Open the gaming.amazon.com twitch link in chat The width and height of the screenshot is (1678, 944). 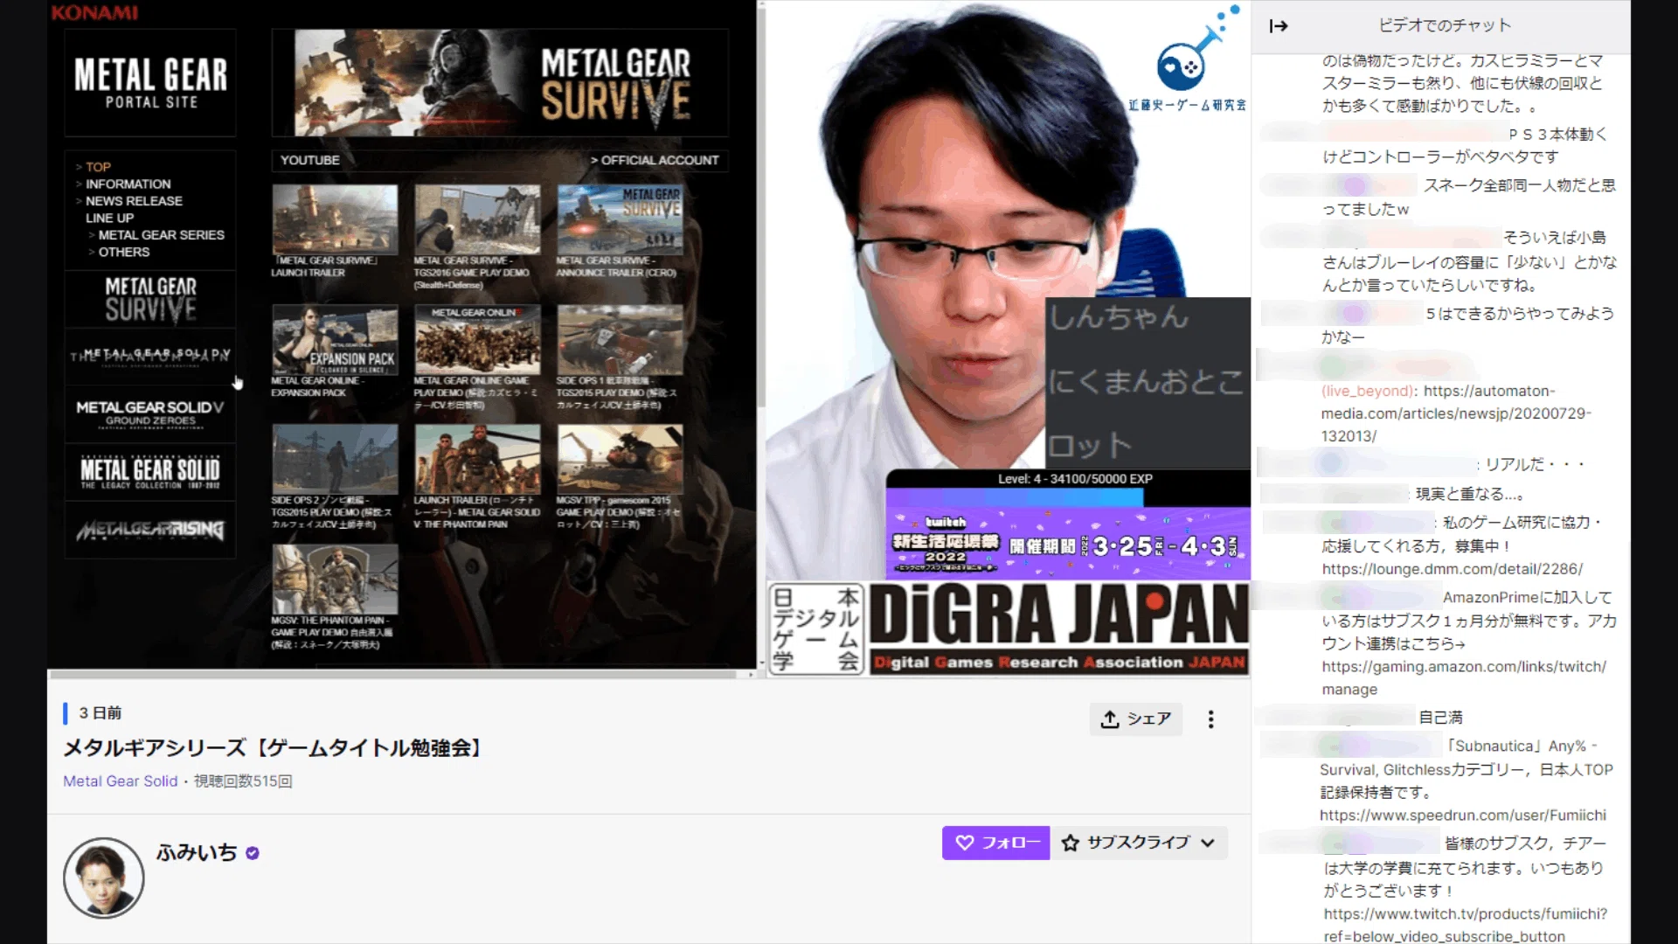click(x=1464, y=677)
